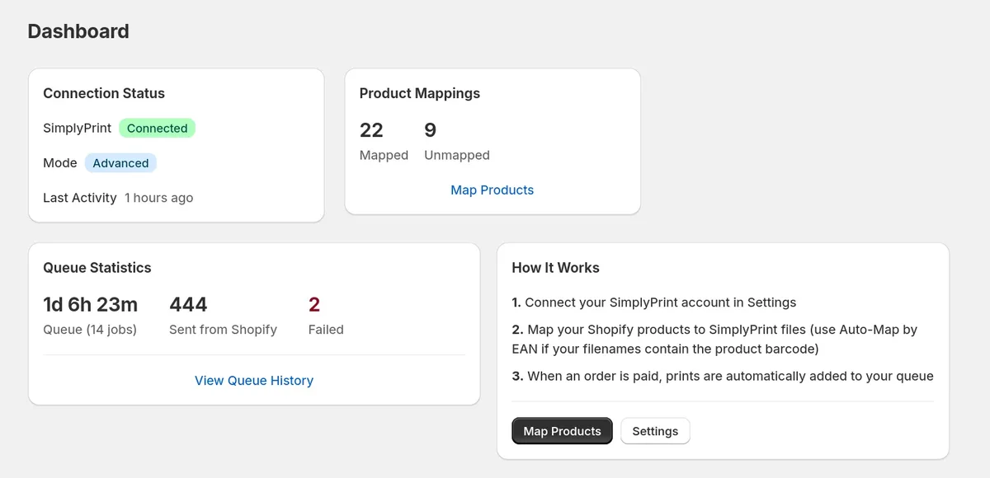Click step 2 about mapping Shopify products
Viewport: 990px width, 478px height.
click(x=714, y=339)
